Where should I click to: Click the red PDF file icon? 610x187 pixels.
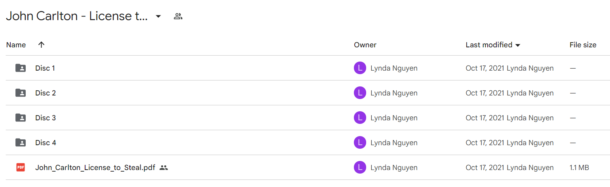pyautogui.click(x=21, y=168)
